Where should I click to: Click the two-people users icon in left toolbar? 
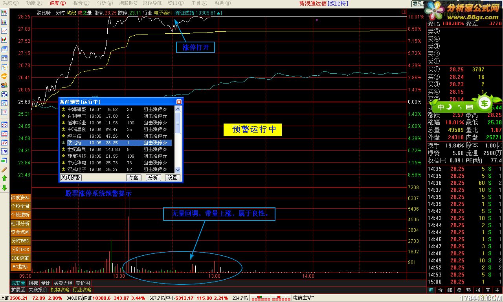coord(4,85)
